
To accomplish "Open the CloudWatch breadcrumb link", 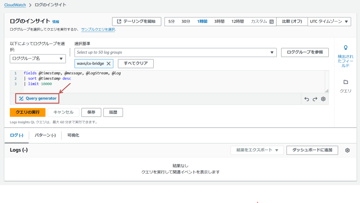I will click(x=15, y=5).
